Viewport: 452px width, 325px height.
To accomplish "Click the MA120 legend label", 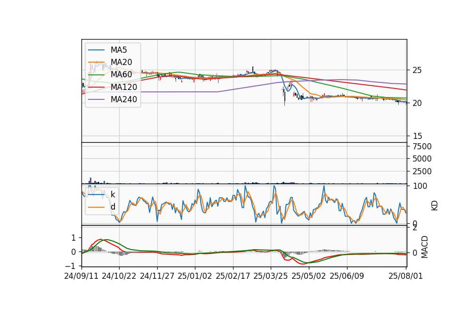I will click(x=124, y=87).
